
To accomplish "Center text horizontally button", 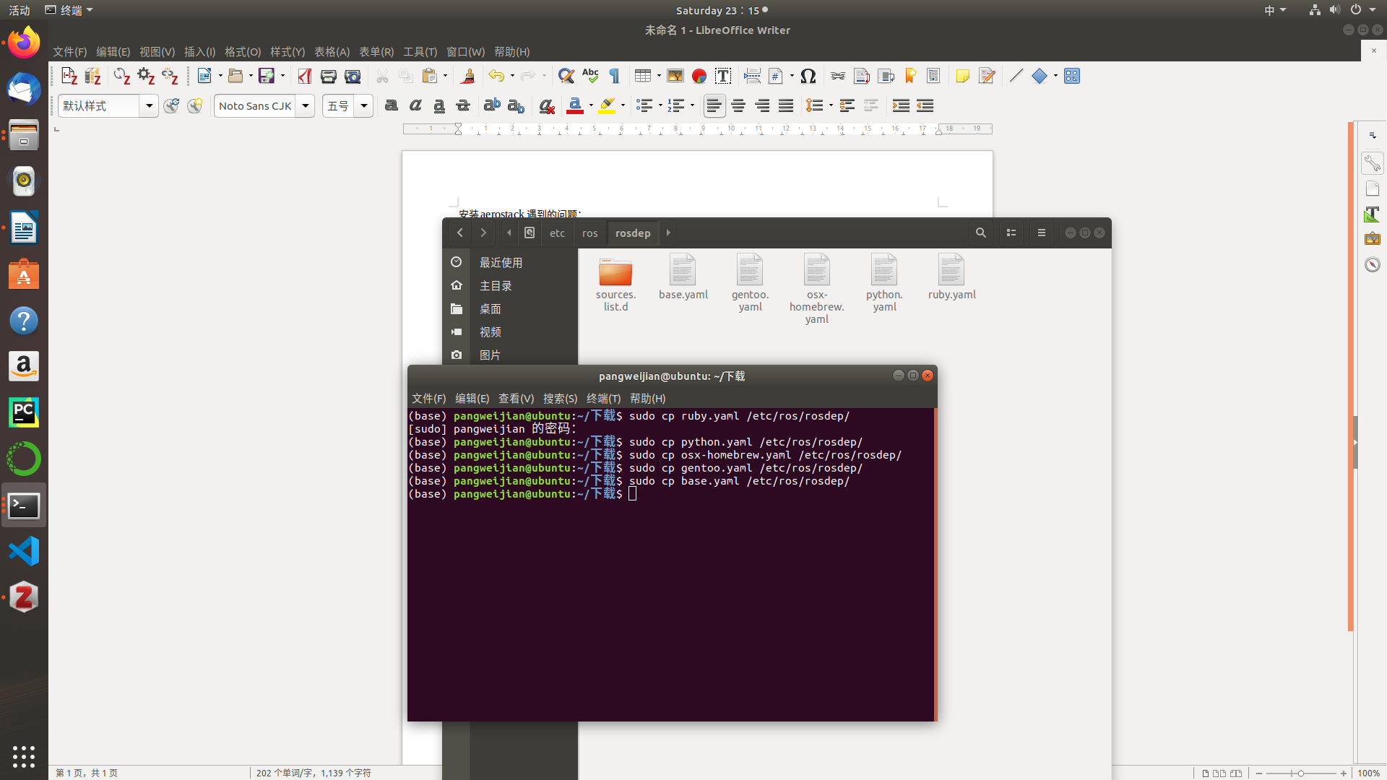I will coord(738,105).
